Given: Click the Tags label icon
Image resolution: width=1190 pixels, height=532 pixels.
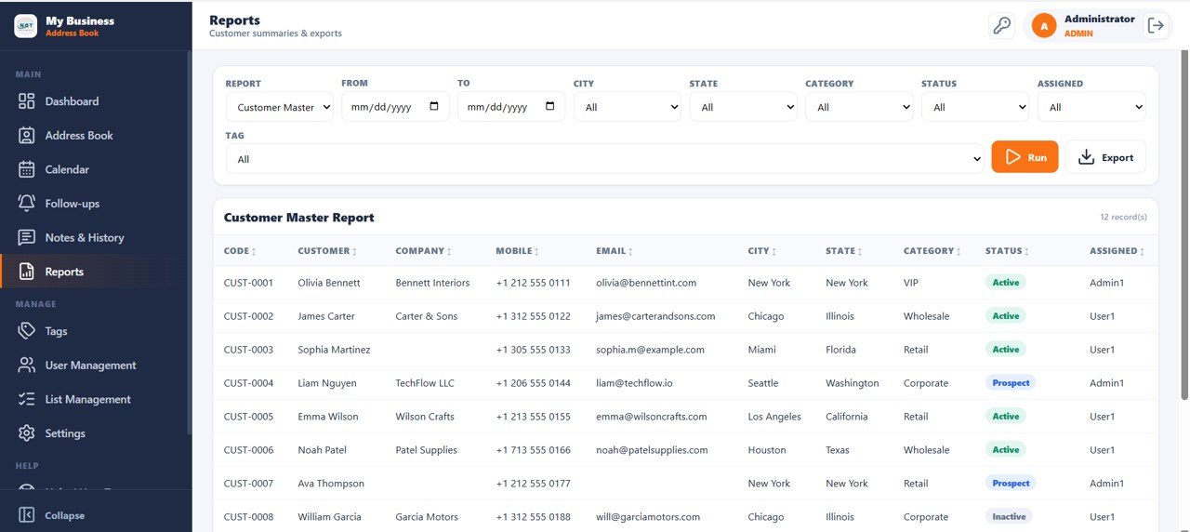Looking at the screenshot, I should tap(27, 331).
